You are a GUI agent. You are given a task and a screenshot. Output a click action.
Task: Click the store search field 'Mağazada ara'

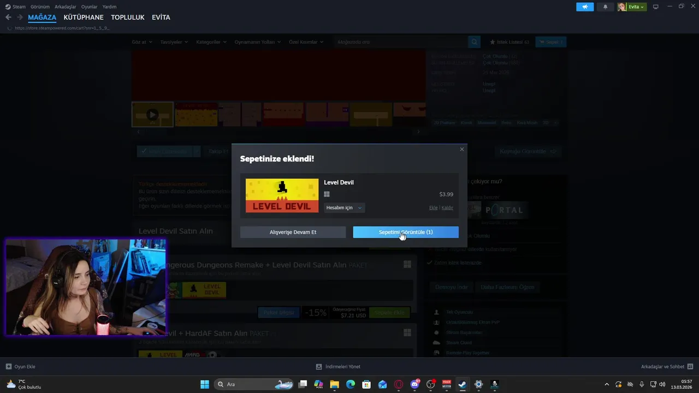(400, 42)
